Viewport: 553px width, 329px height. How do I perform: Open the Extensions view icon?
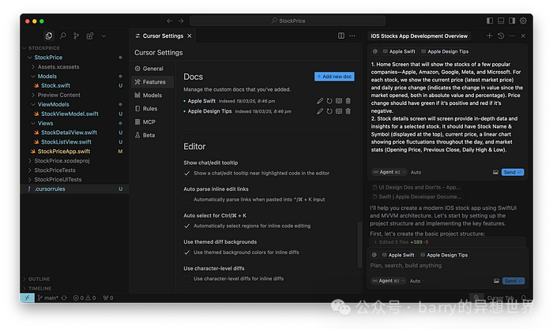tap(90, 36)
